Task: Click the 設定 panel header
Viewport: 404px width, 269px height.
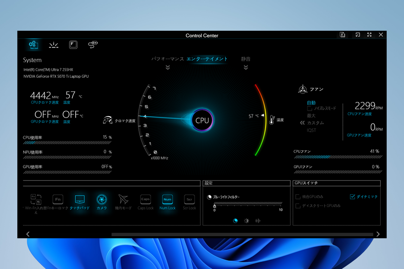Action: click(246, 183)
